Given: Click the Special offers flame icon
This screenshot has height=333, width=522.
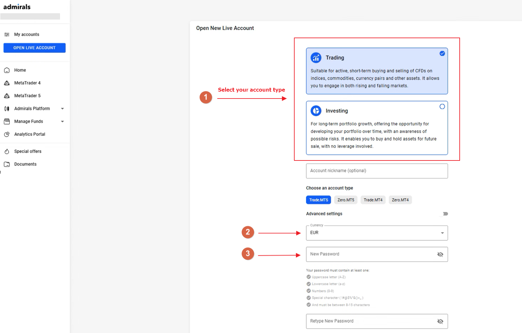Looking at the screenshot, I should click(7, 151).
